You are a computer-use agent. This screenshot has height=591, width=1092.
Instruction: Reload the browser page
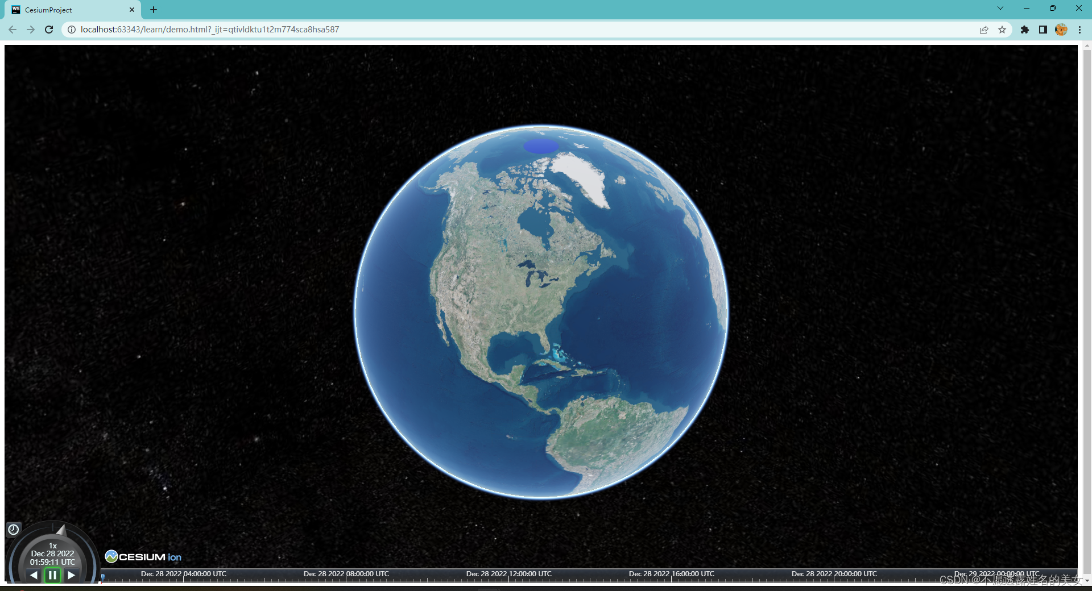coord(49,30)
